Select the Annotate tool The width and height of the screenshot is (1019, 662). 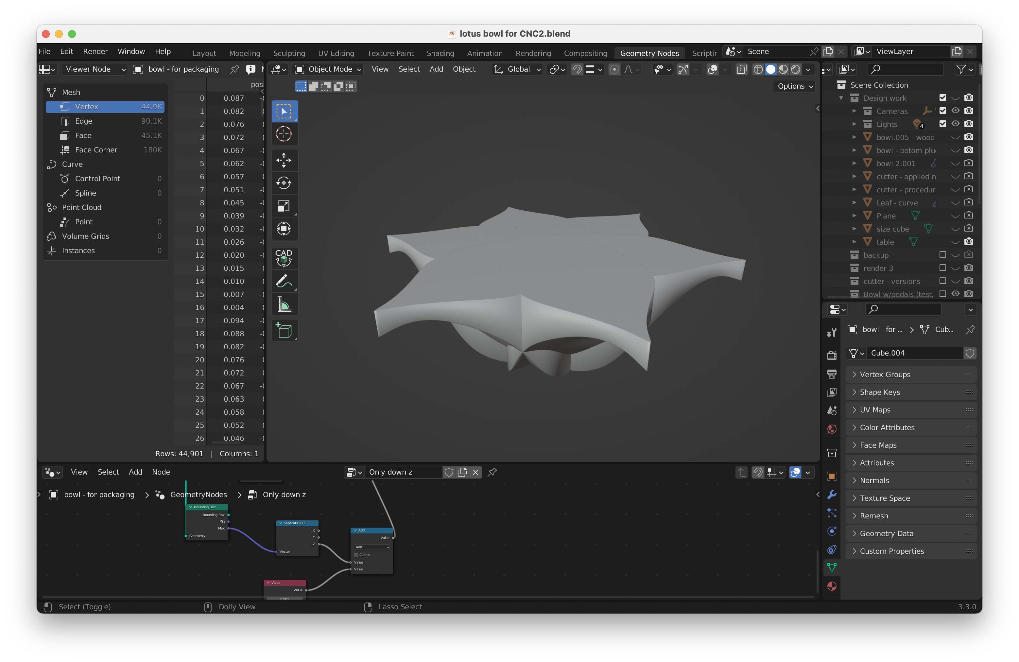[x=284, y=281]
